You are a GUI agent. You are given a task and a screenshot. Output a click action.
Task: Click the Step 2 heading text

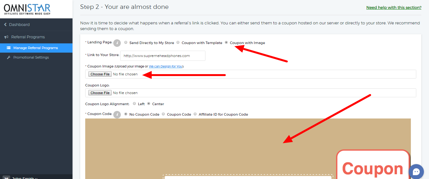click(x=124, y=7)
